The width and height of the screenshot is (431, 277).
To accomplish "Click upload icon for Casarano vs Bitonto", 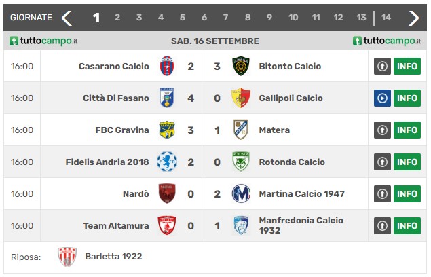I will 382,66.
